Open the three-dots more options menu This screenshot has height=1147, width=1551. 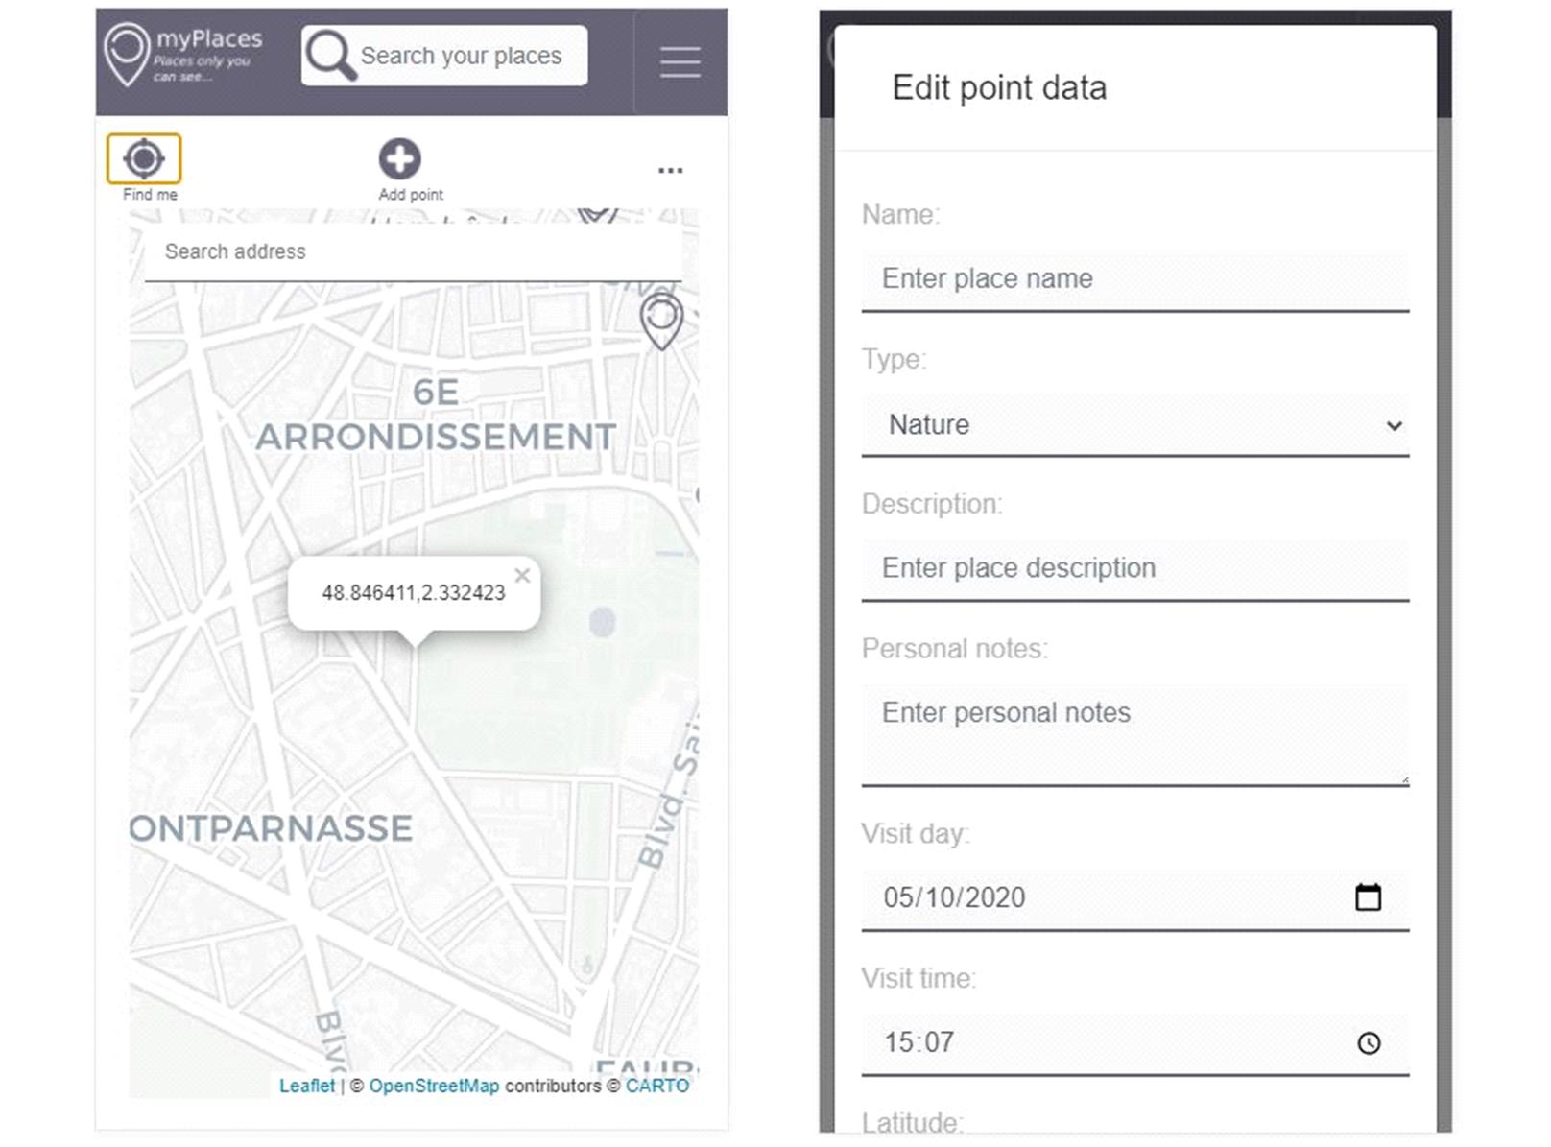tap(670, 170)
